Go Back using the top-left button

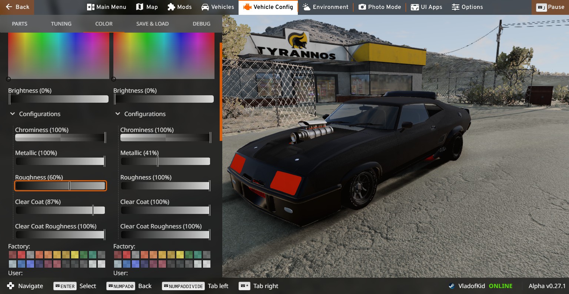(x=17, y=7)
